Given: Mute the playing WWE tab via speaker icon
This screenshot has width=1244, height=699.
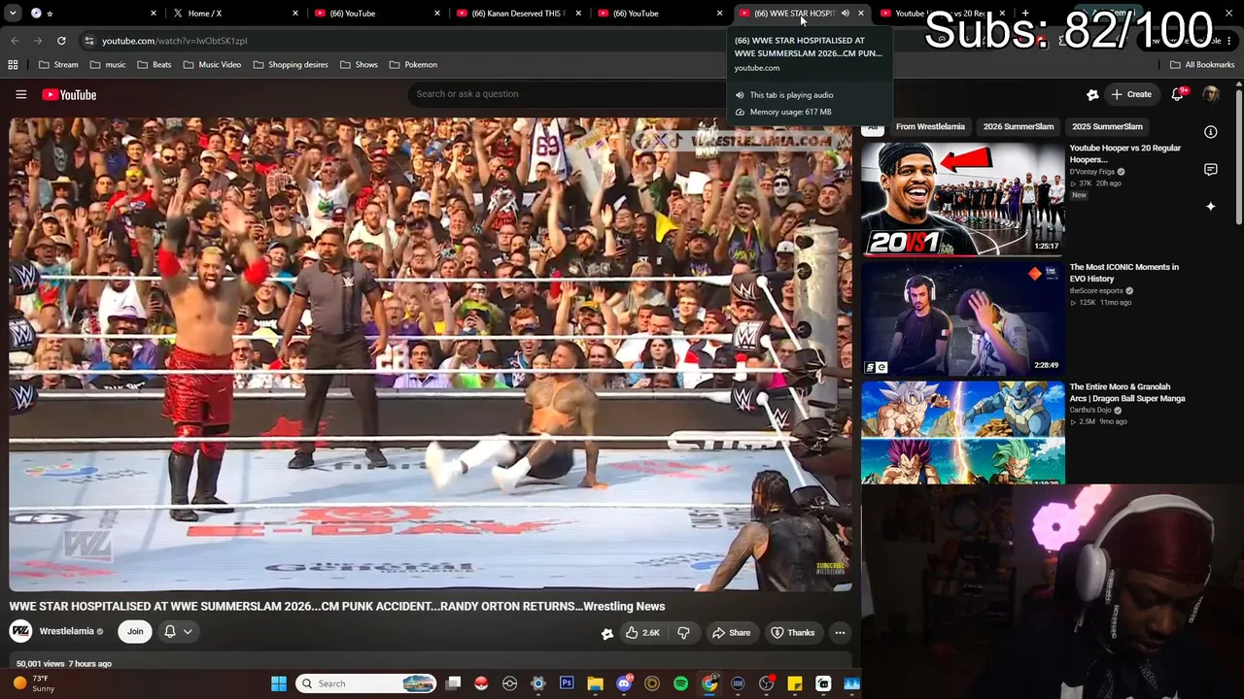Looking at the screenshot, I should click(845, 14).
